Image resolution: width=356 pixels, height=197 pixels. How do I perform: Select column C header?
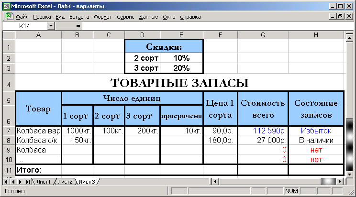109,35
